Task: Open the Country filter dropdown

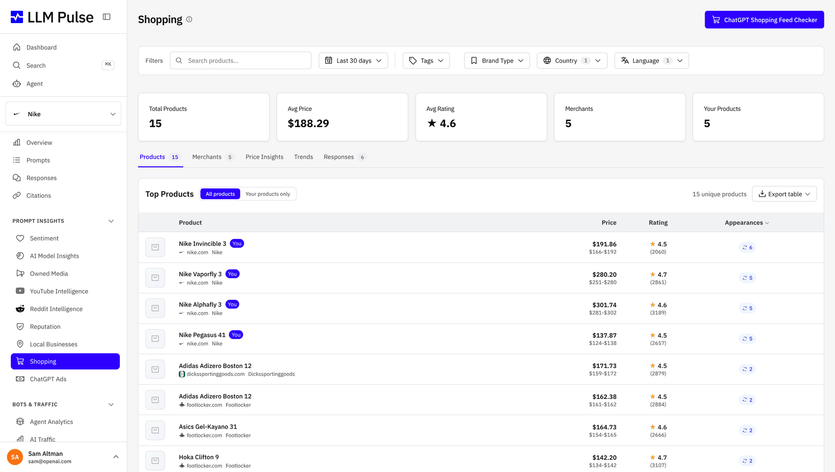Action: point(572,61)
